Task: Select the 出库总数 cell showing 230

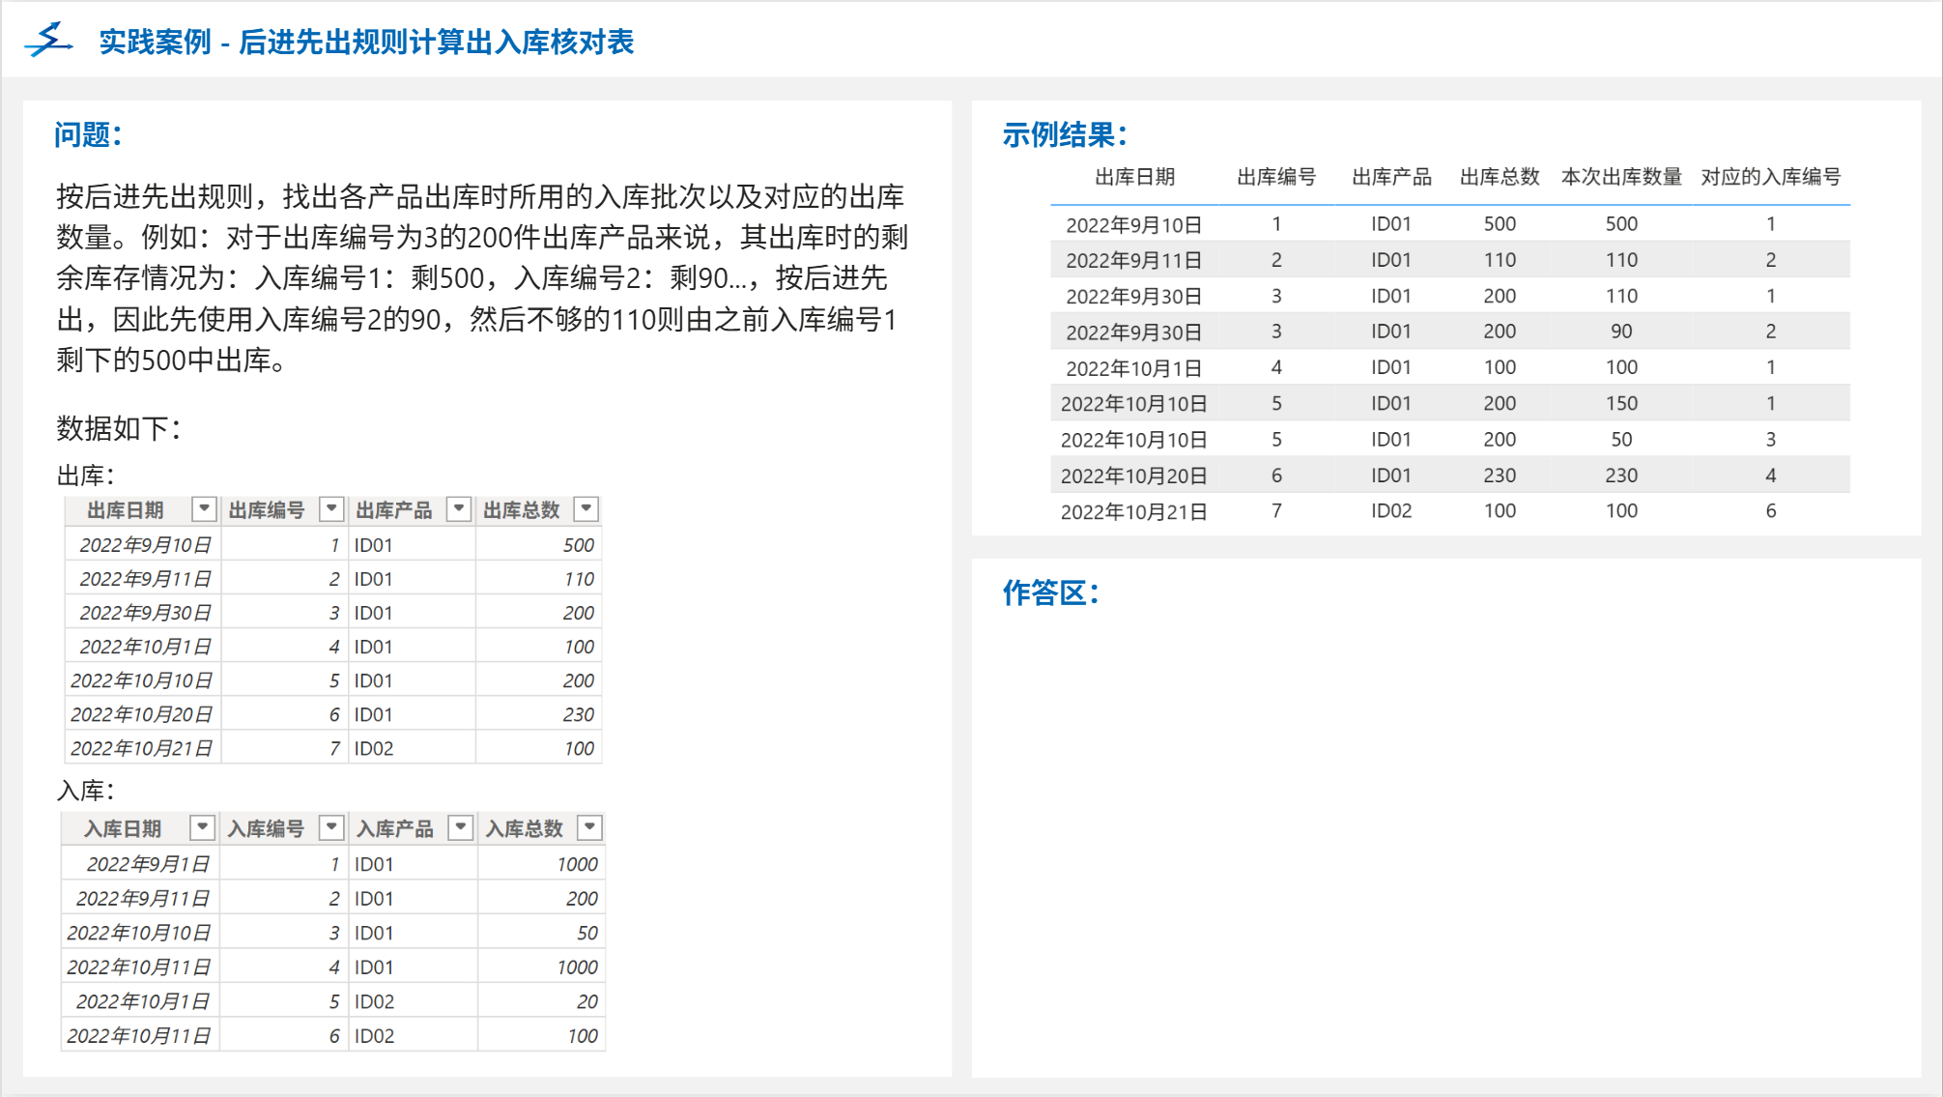Action: point(578,714)
